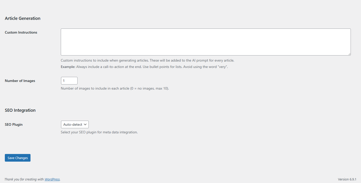The image size is (361, 183).
Task: Click the Number of Images label
Action: [x=20, y=81]
